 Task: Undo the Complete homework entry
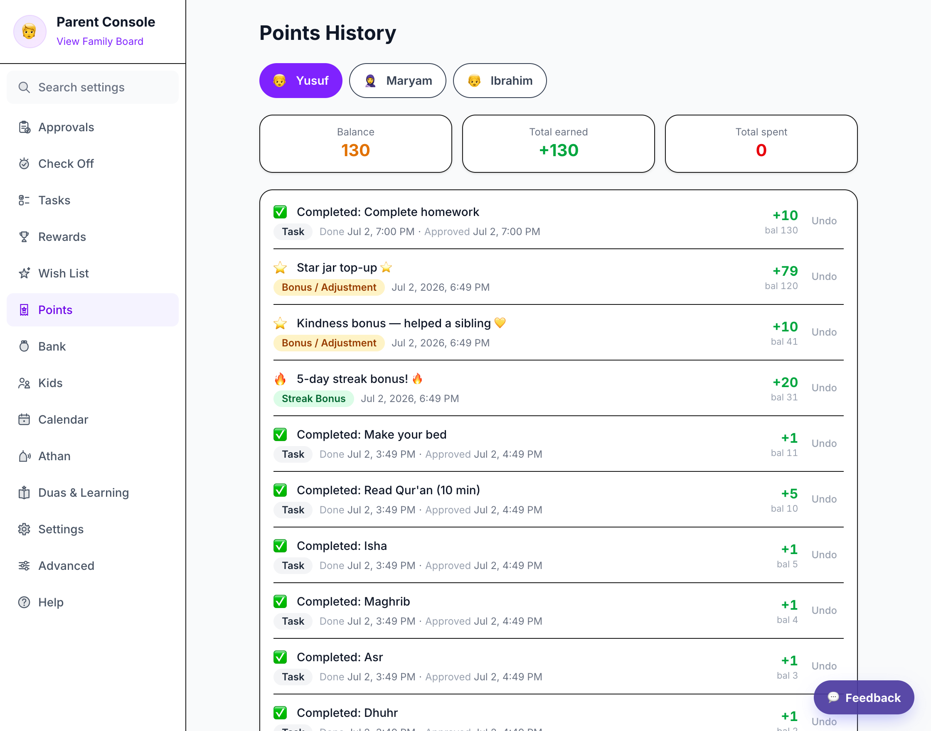coord(824,221)
